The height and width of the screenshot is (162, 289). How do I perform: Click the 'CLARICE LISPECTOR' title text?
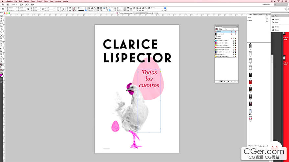(137, 51)
